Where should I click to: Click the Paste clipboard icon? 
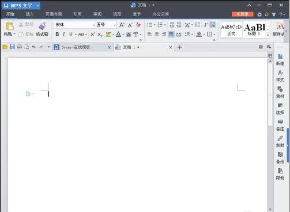tap(10, 26)
